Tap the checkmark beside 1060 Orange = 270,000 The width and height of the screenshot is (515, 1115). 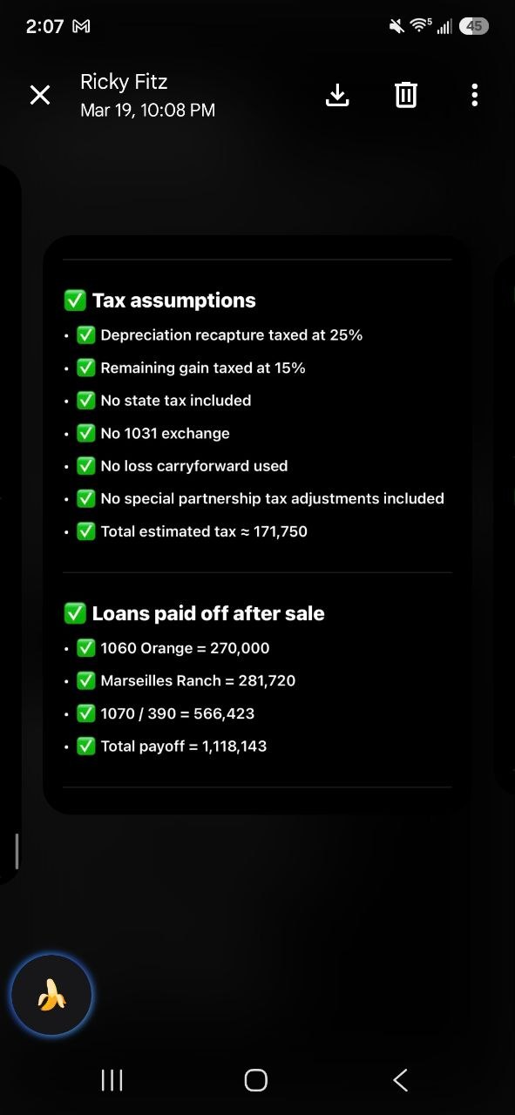click(x=85, y=648)
